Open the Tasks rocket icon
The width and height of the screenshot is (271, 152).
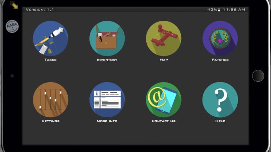tap(50, 39)
